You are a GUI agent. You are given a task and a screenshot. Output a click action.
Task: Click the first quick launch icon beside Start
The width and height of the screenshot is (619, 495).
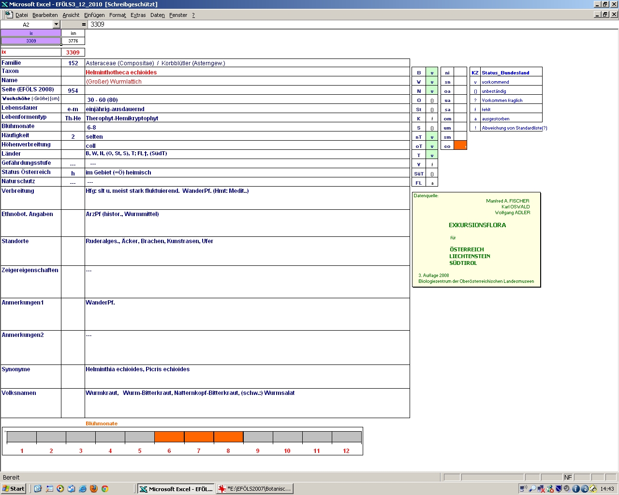(38, 489)
